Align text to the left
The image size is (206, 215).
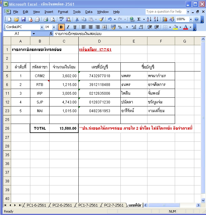tap(83, 27)
